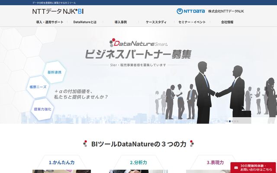Select the active dark-blue carousel slide indicator

[x=230, y=121]
